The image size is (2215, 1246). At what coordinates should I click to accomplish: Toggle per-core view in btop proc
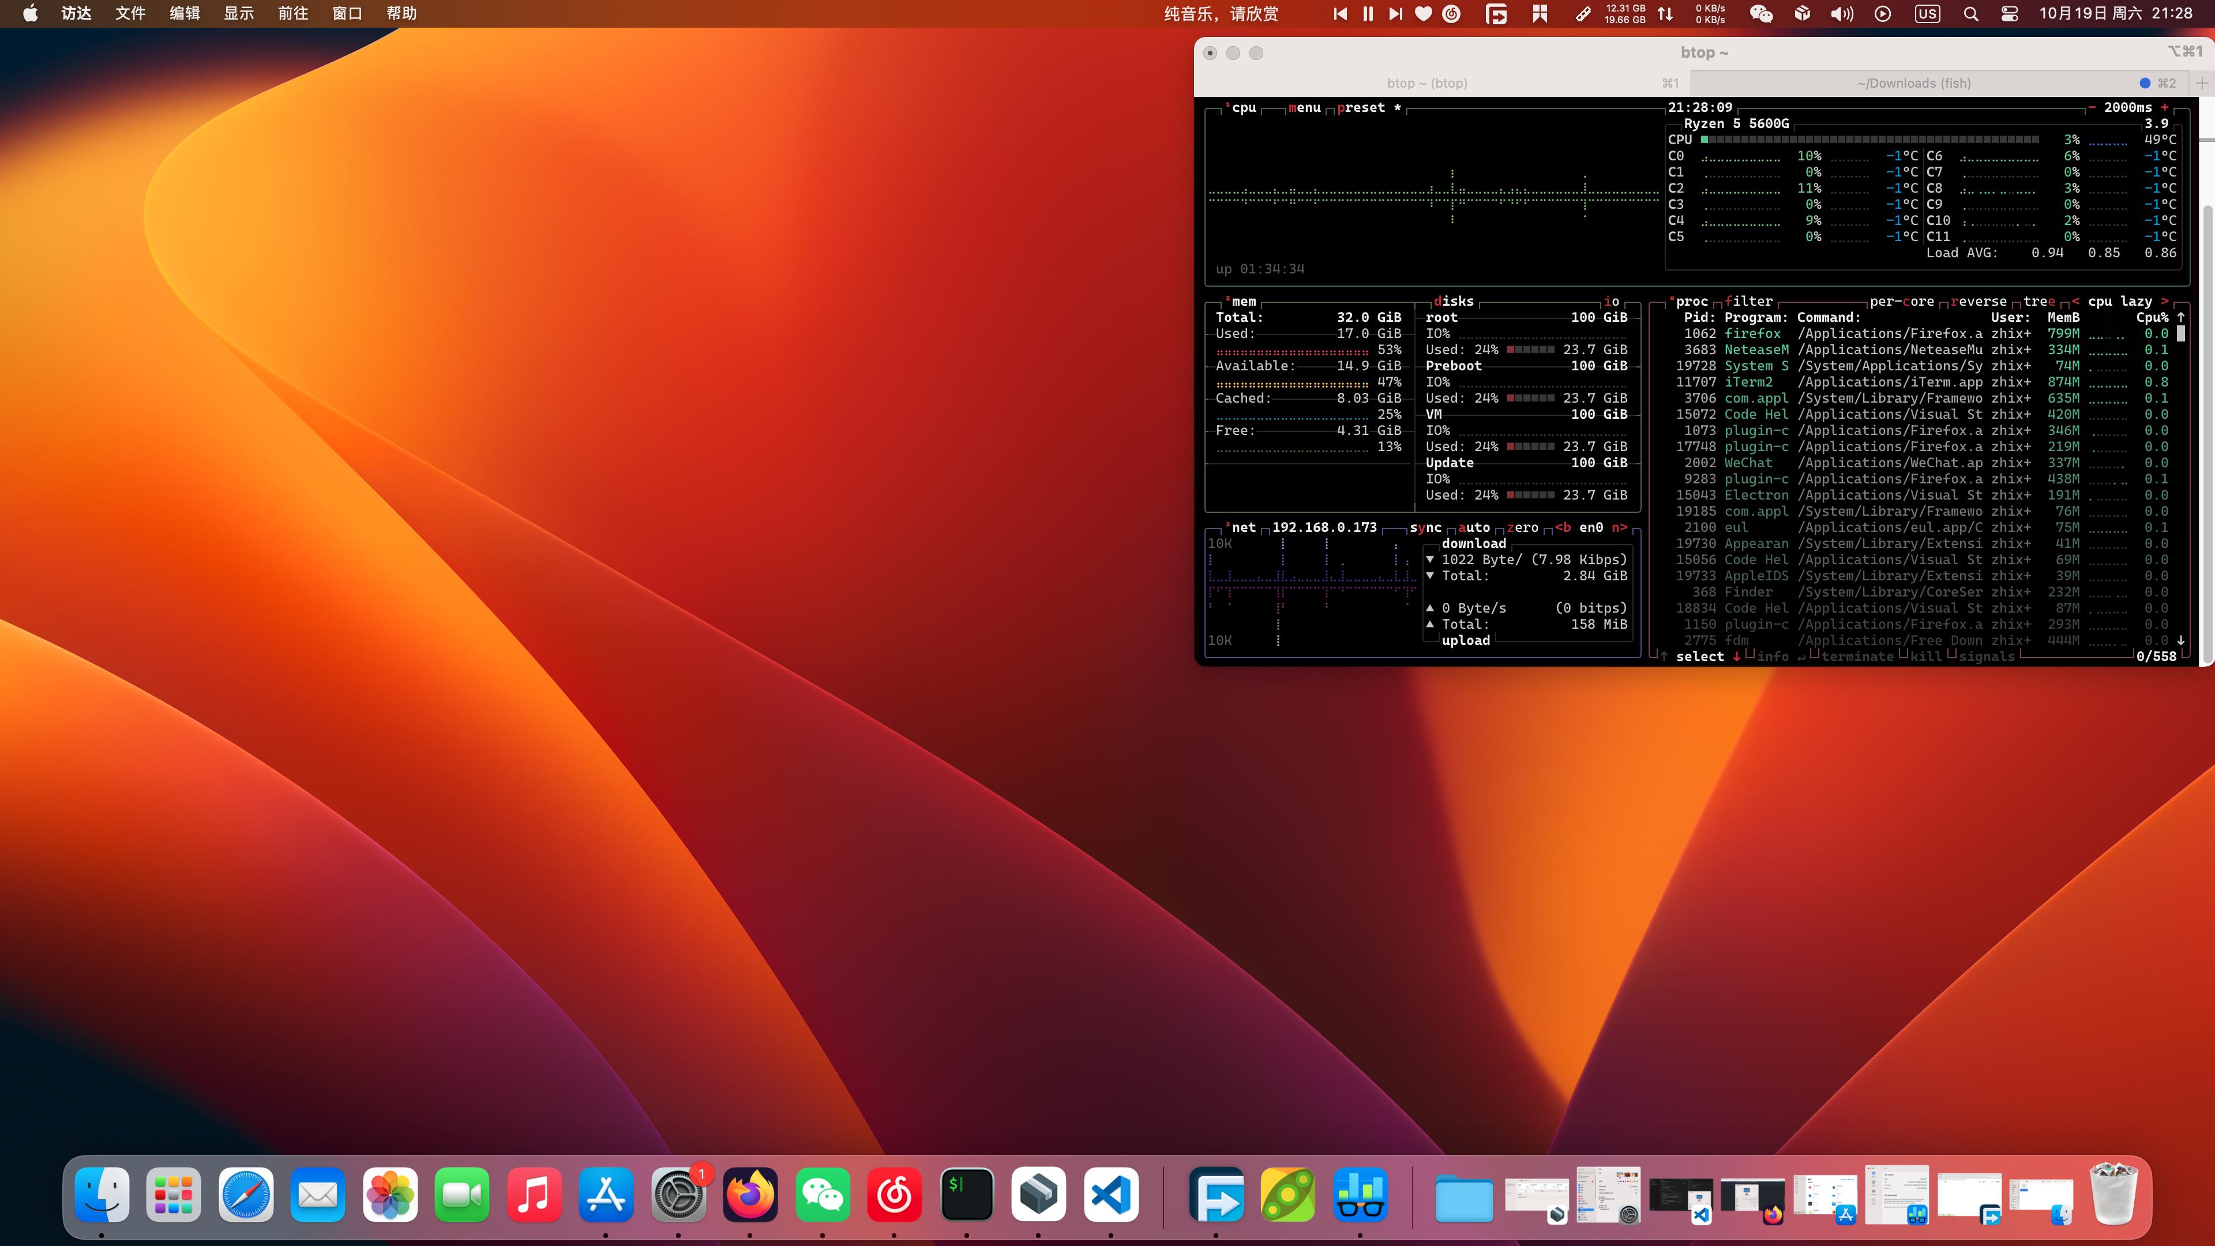1901,301
